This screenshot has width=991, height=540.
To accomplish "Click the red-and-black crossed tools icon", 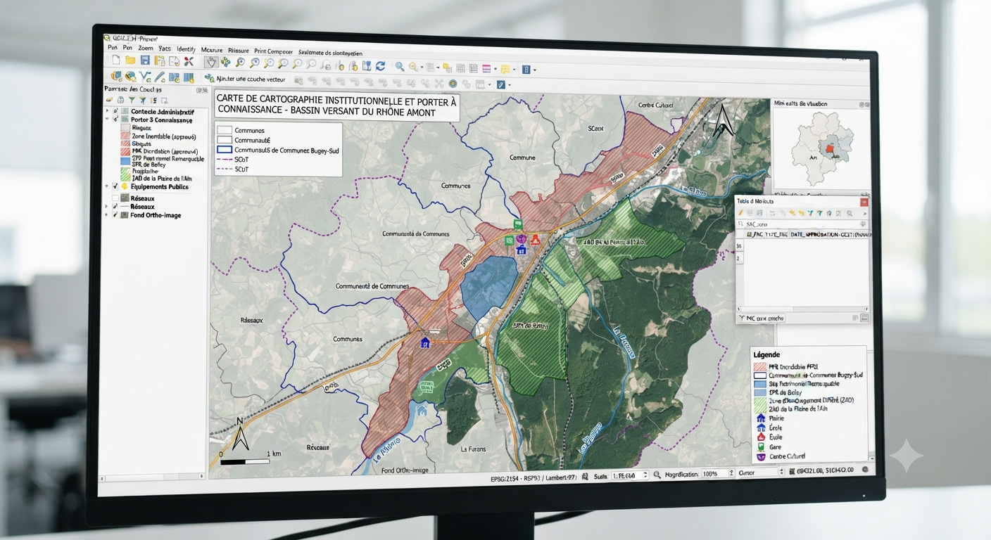I will (x=189, y=61).
